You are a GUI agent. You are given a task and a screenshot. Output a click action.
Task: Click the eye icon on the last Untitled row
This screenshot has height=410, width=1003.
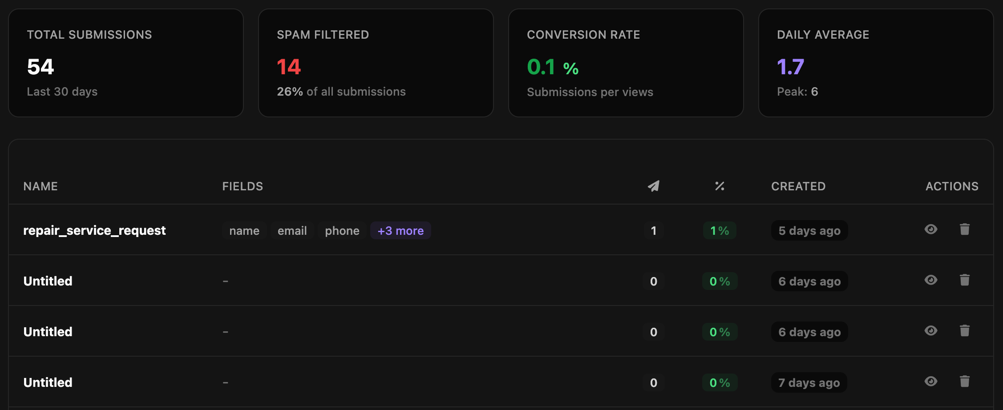coord(931,382)
